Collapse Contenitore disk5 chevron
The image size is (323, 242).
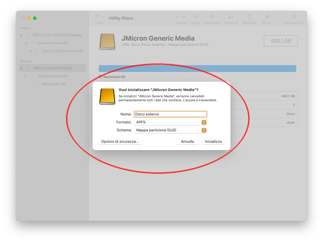click(26, 76)
